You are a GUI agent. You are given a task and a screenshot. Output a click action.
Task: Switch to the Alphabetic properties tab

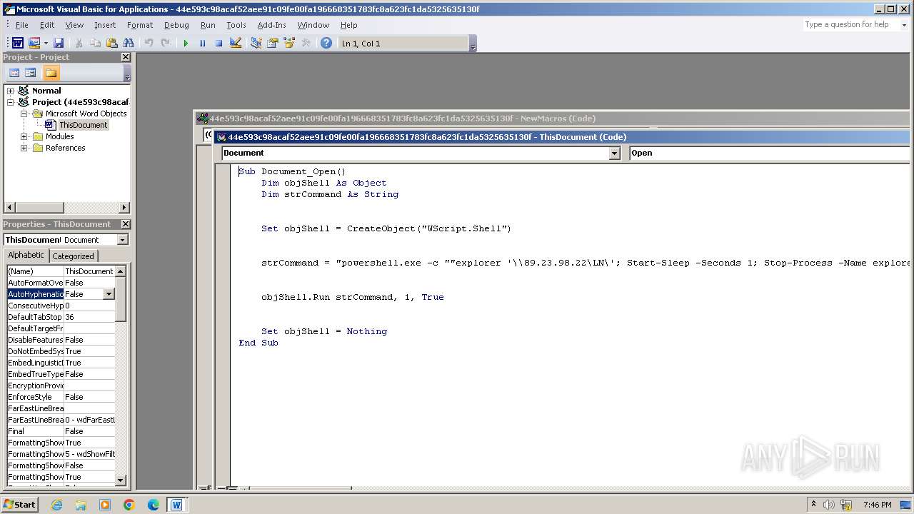click(x=26, y=255)
